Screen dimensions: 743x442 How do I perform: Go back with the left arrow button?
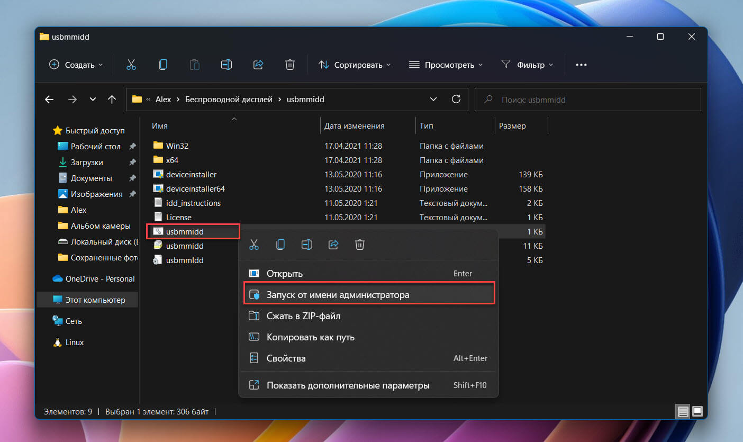click(x=49, y=99)
